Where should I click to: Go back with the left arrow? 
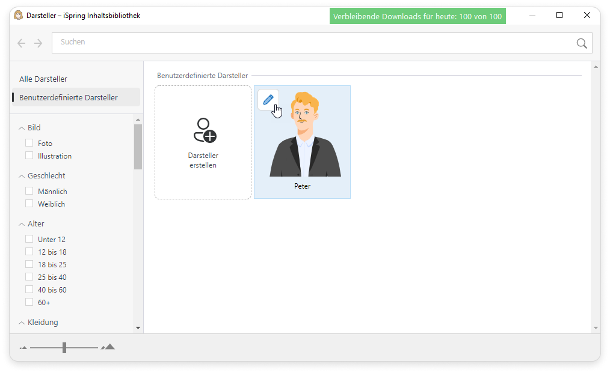point(22,43)
